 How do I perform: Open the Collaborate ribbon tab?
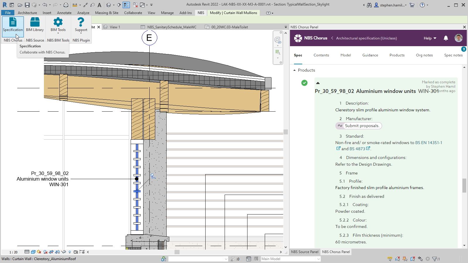coord(133,13)
